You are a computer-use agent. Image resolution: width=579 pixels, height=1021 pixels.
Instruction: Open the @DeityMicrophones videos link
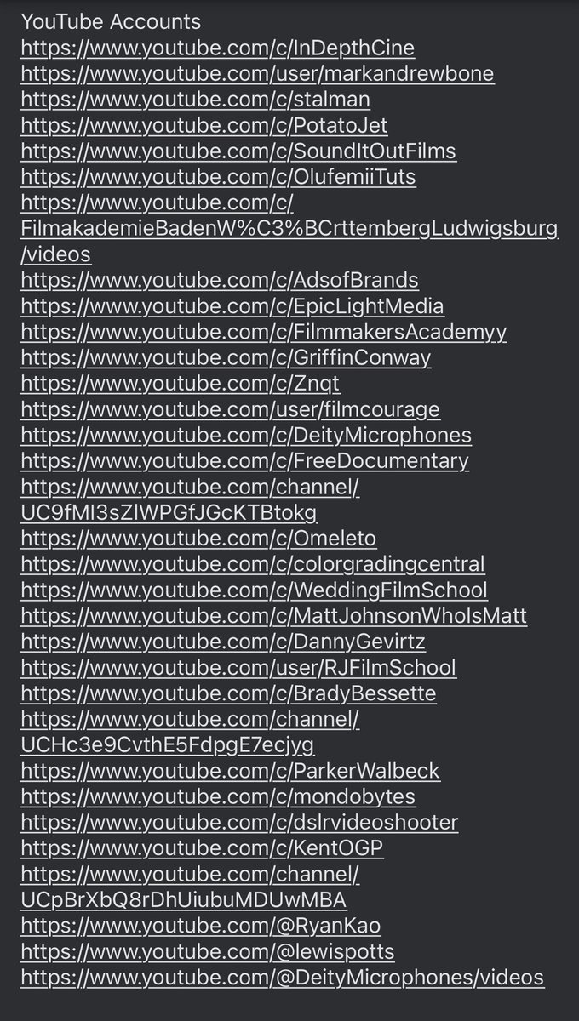pos(282,977)
